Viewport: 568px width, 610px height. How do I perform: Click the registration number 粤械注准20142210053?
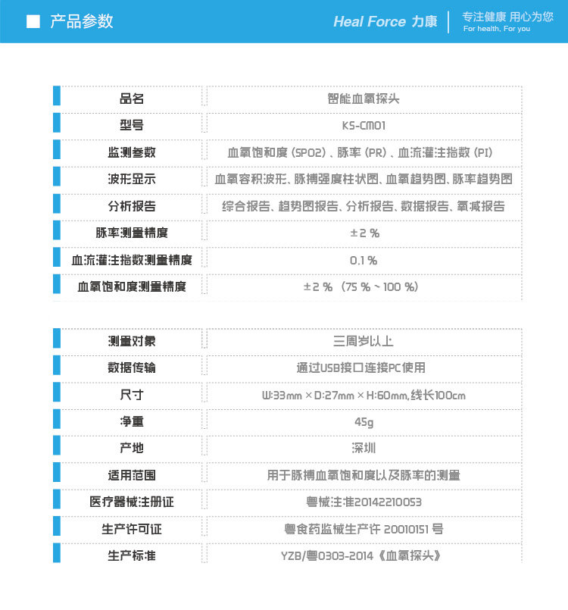click(x=364, y=502)
